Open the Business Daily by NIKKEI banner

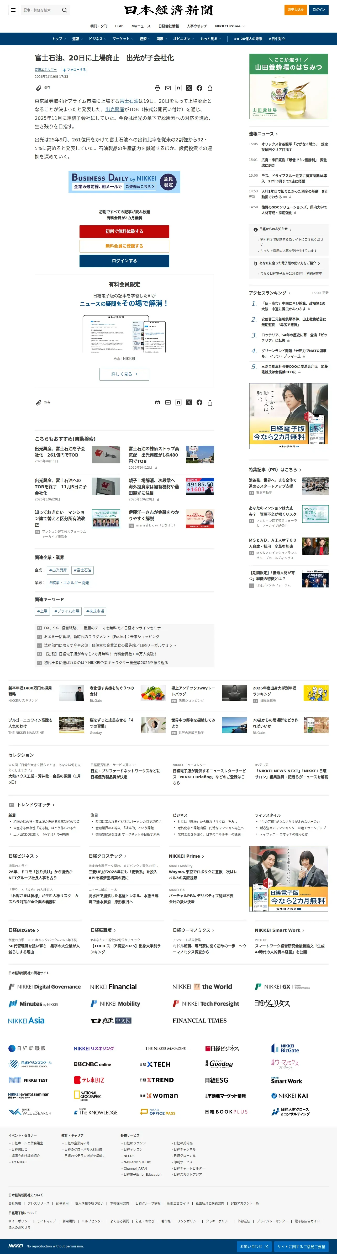(x=124, y=182)
